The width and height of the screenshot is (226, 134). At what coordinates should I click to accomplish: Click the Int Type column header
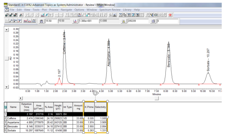(x=67, y=107)
